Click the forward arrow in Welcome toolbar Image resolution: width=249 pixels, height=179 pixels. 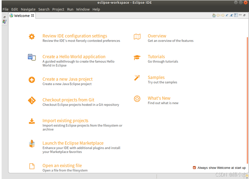click(x=223, y=15)
